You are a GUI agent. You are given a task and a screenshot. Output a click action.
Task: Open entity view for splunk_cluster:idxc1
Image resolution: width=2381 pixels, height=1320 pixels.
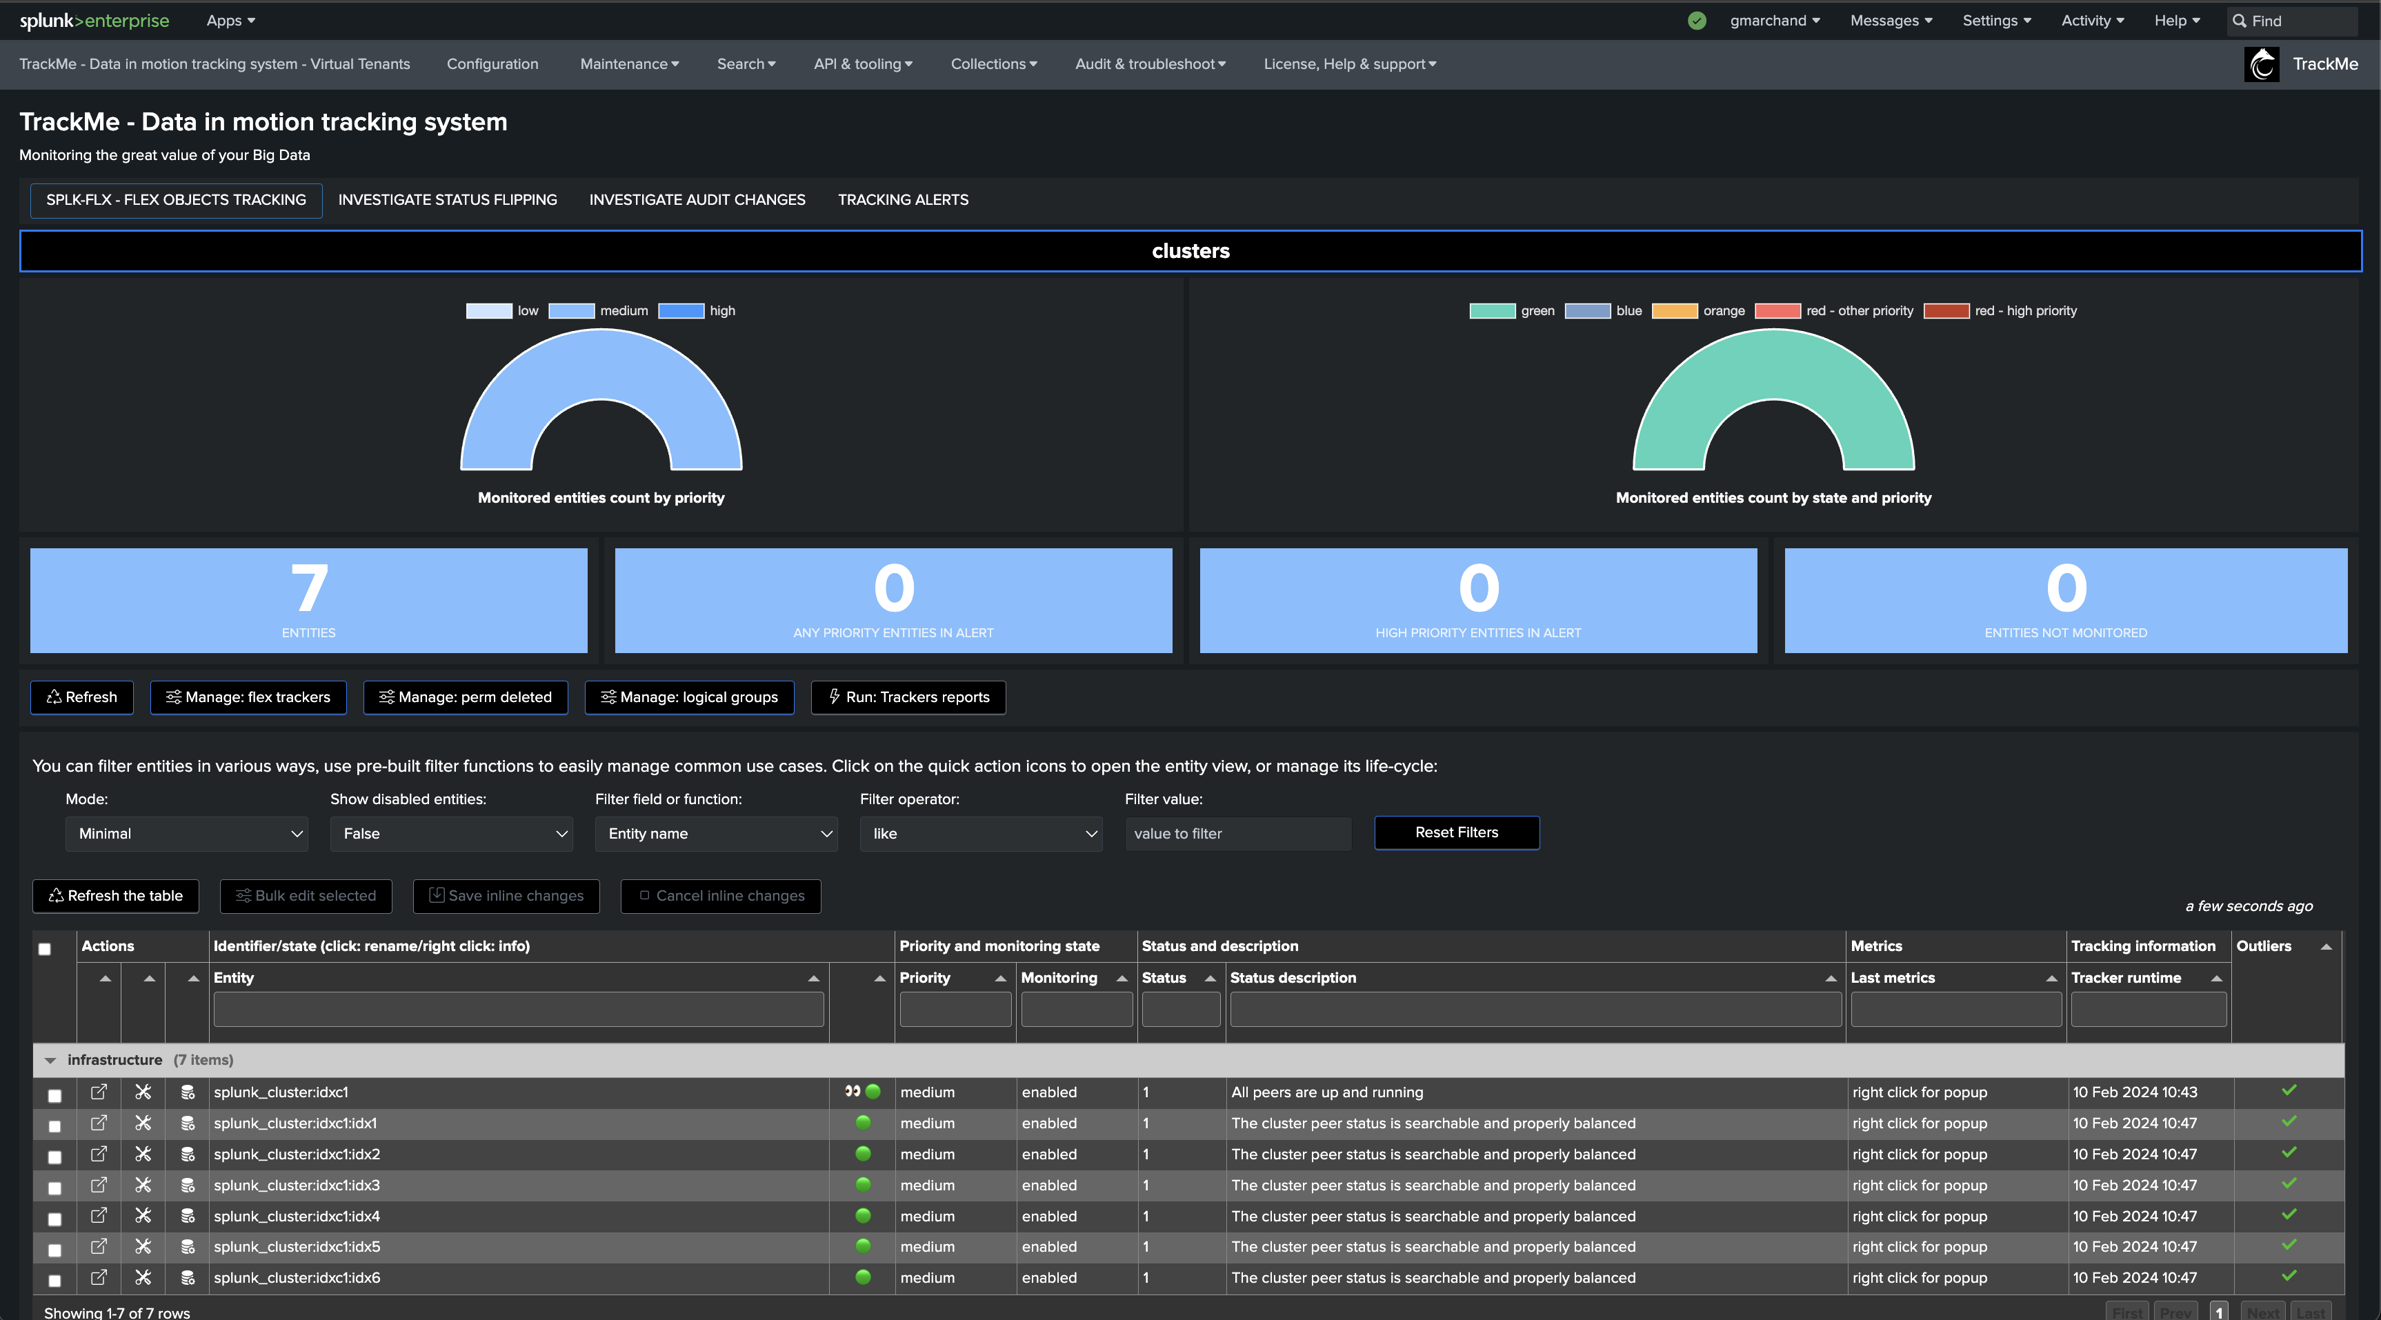pyautogui.click(x=98, y=1092)
